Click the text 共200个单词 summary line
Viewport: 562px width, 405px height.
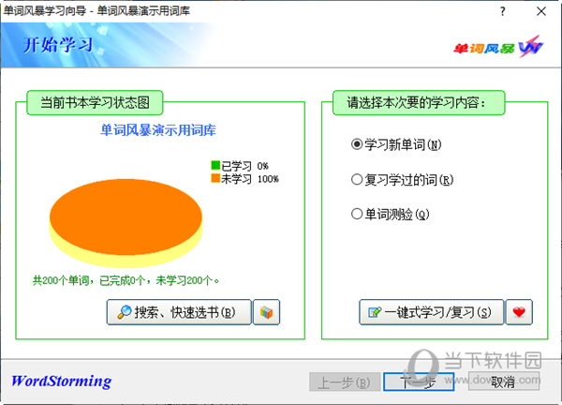126,280
